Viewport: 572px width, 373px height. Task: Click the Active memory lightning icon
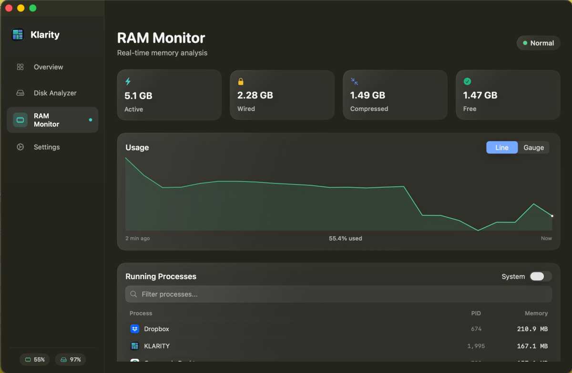(129, 82)
